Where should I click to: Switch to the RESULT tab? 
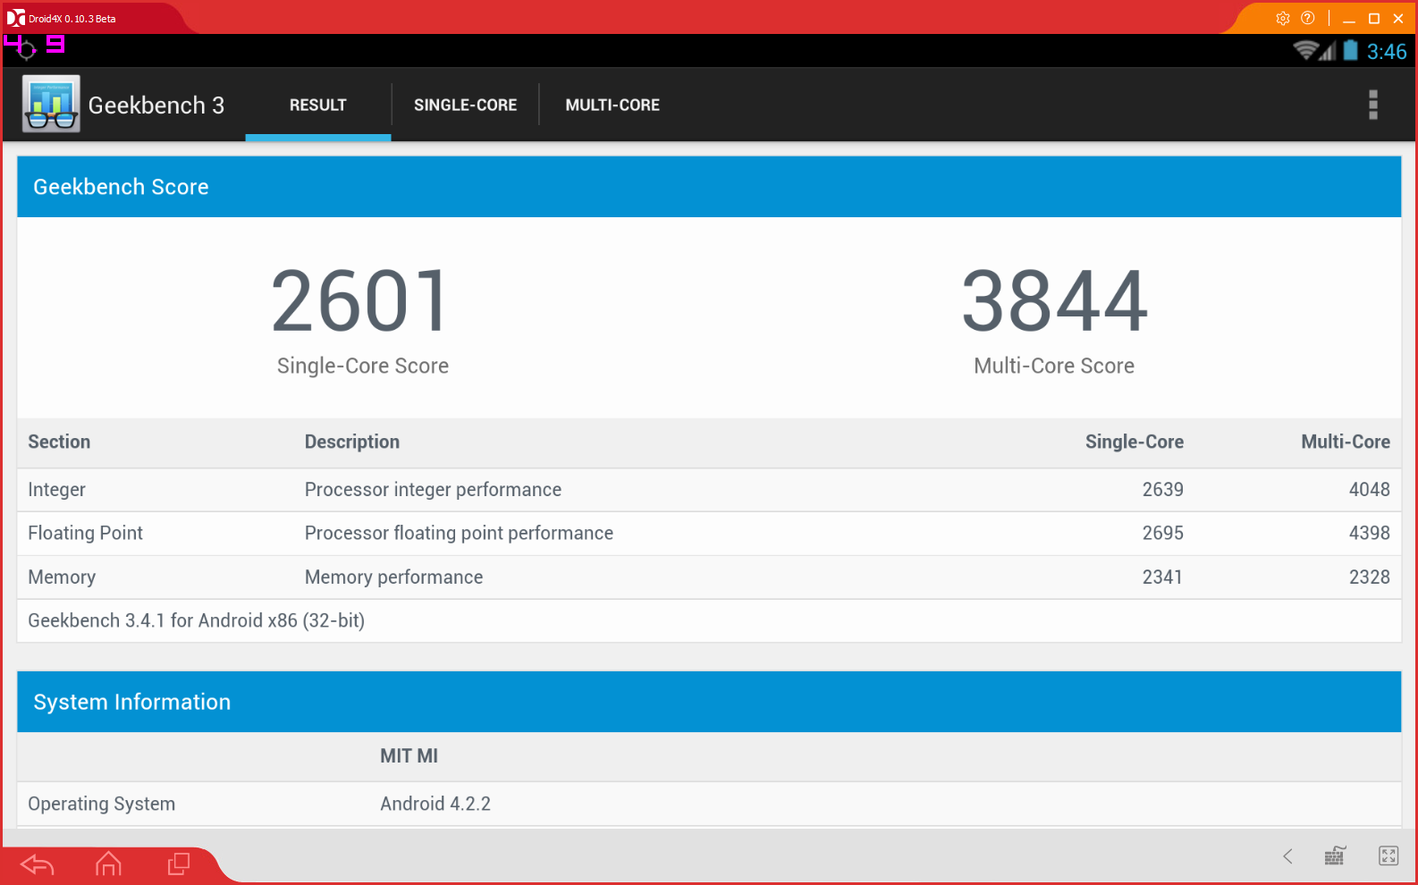[x=318, y=105]
